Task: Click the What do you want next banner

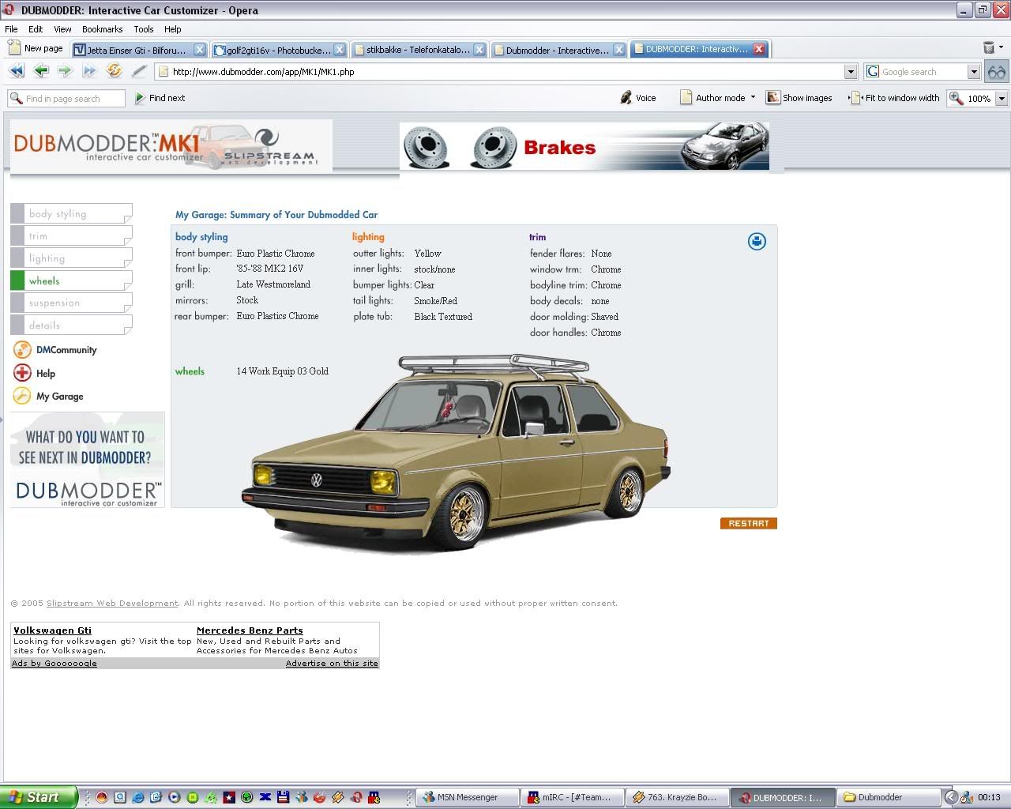Action: pyautogui.click(x=87, y=460)
